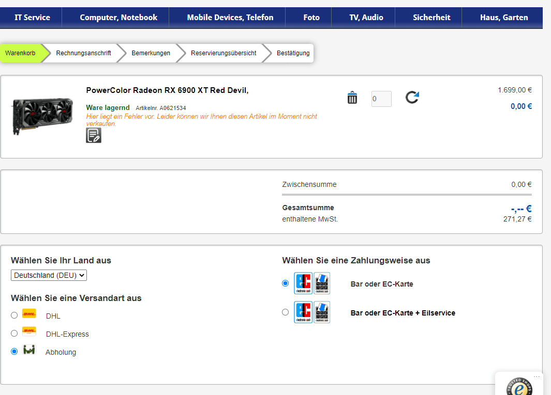Refresh the quantity with the reload icon
The width and height of the screenshot is (551, 395).
412,97
